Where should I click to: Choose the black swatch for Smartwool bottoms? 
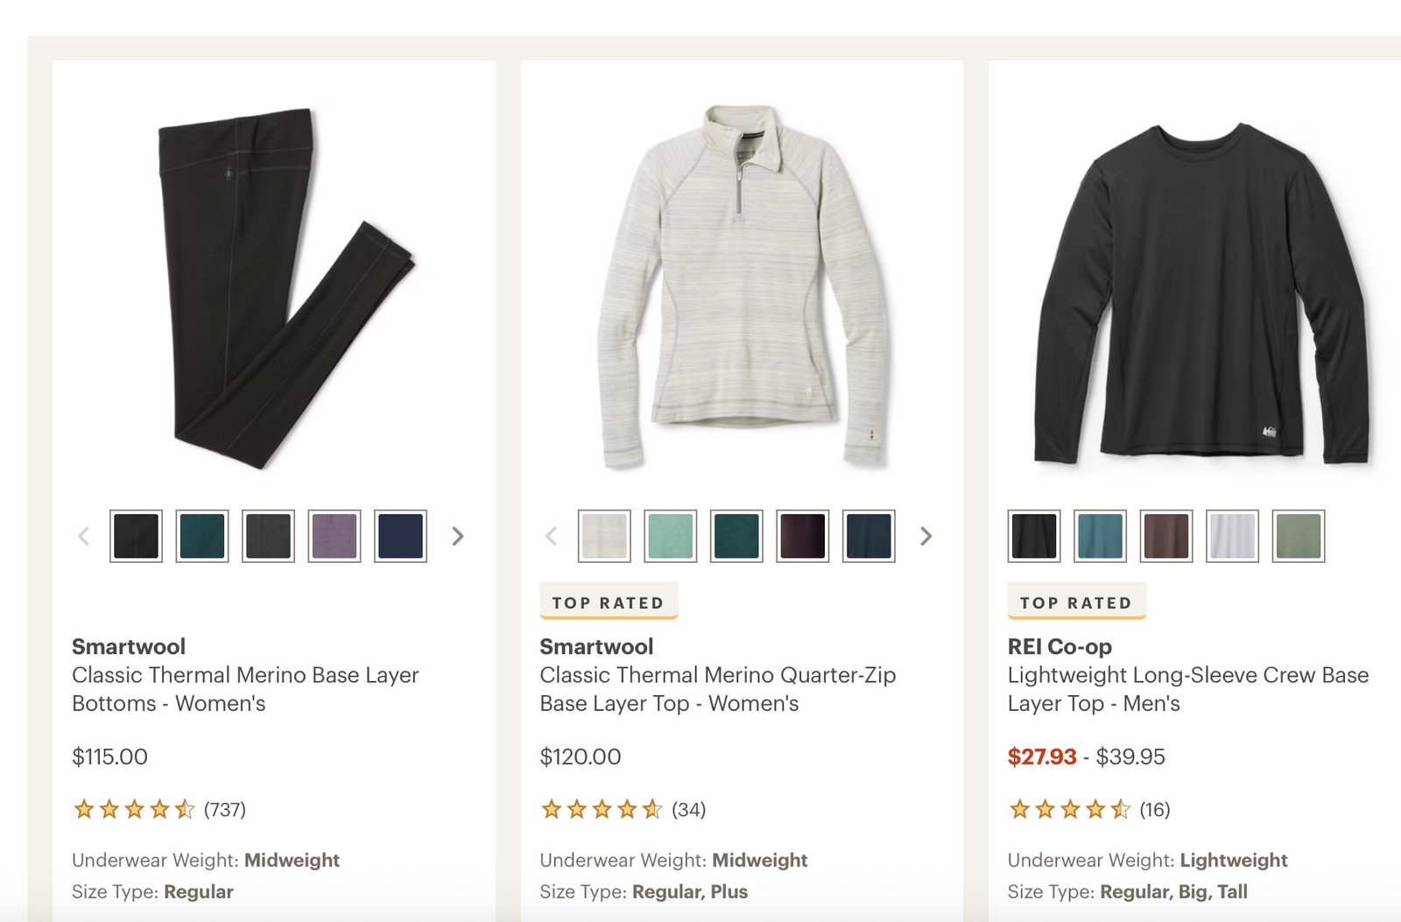(x=134, y=537)
